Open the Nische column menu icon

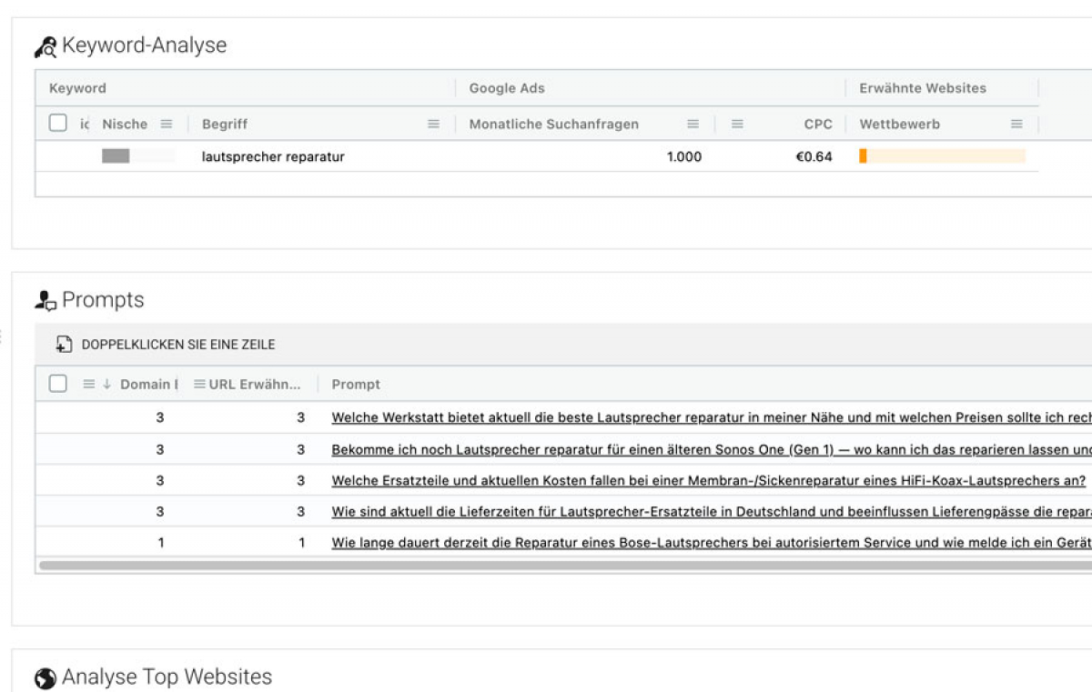(167, 125)
